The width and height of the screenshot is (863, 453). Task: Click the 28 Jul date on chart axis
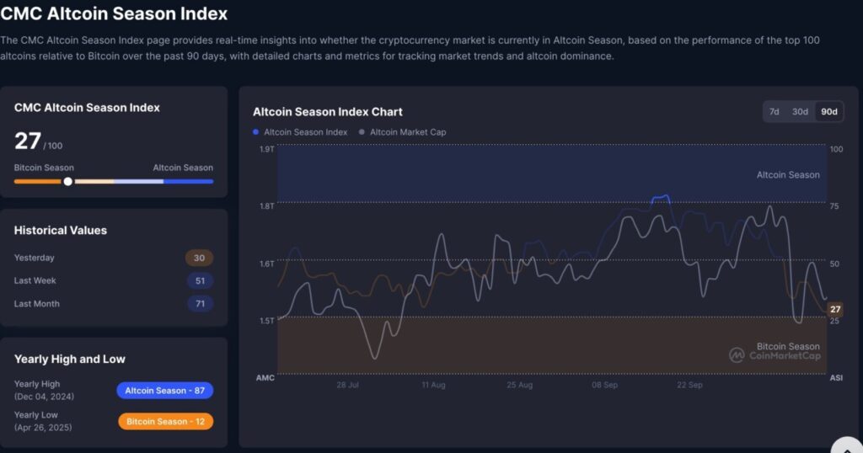coord(348,385)
